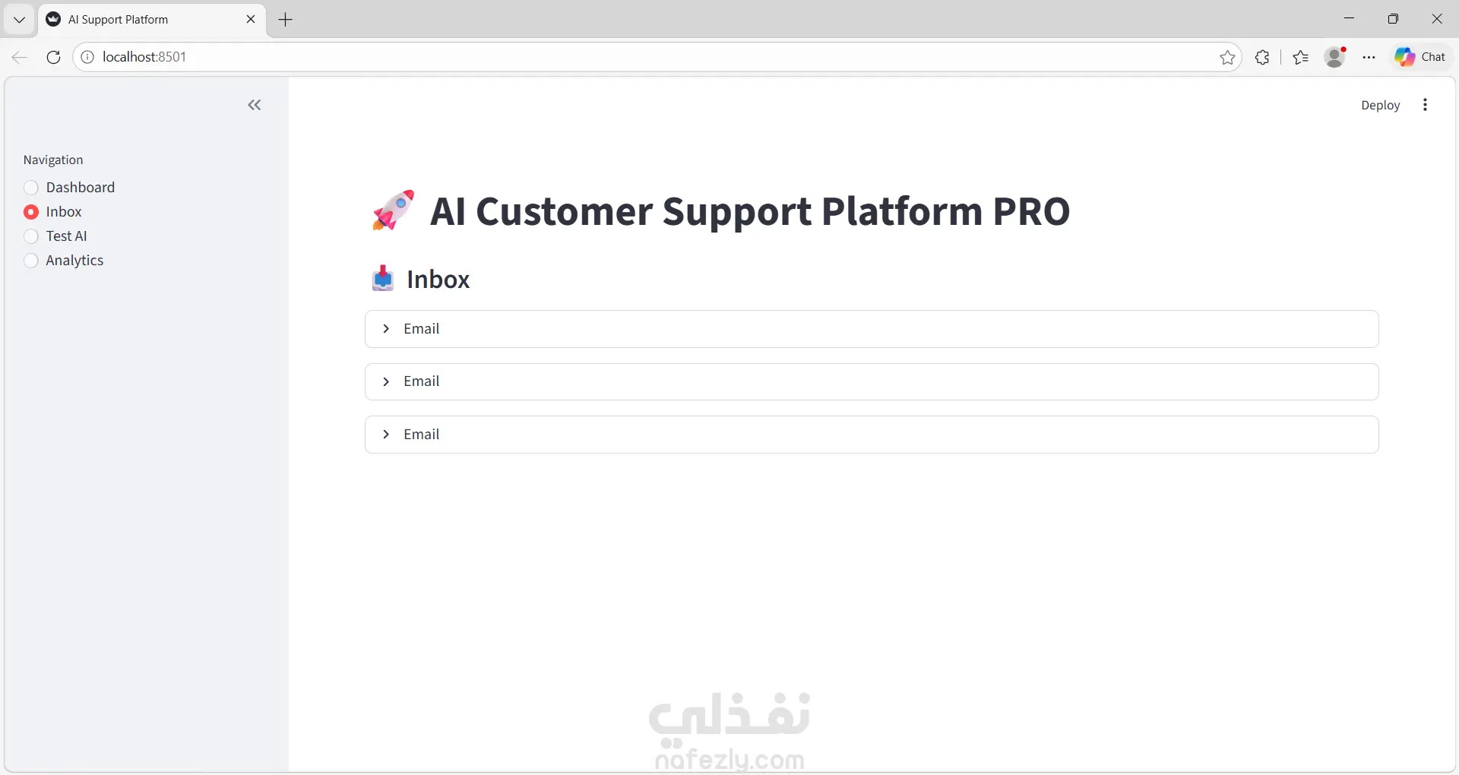1459x775 pixels.
Task: Open Copilot Chat in the toolbar
Action: (x=1420, y=57)
